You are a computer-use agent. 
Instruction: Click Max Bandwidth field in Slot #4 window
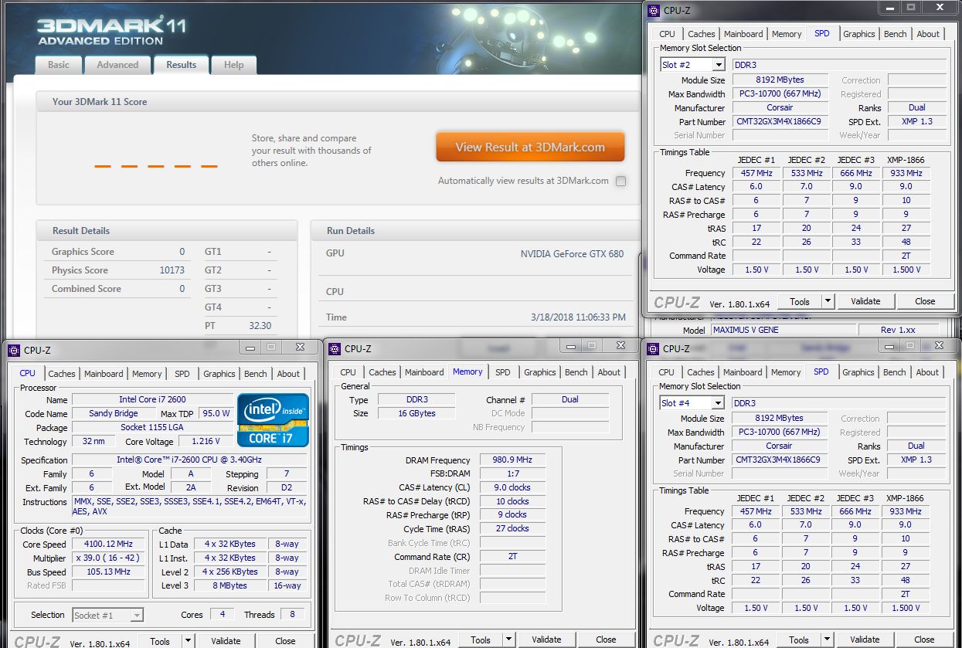click(x=779, y=433)
